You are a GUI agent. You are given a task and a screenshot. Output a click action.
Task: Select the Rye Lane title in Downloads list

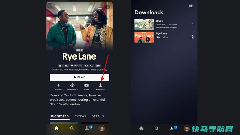pyautogui.click(x=161, y=33)
